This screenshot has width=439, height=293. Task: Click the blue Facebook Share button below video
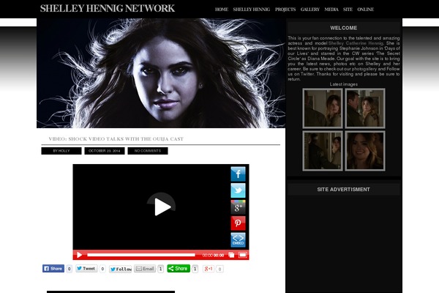pos(53,269)
